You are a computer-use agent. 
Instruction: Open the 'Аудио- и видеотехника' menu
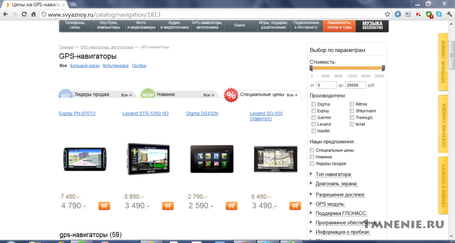click(174, 25)
